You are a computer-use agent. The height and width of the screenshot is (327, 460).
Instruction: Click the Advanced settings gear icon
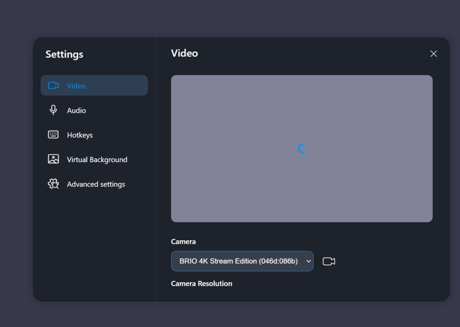(53, 184)
